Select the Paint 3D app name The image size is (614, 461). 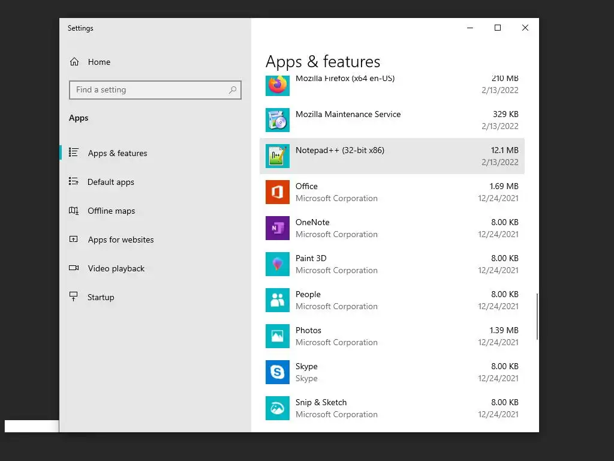pyautogui.click(x=311, y=258)
